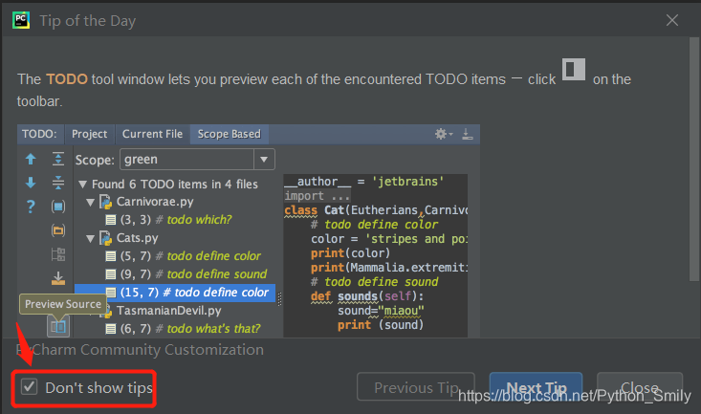701x414 pixels.
Task: Click the TODO: panel label
Action: [x=39, y=134]
